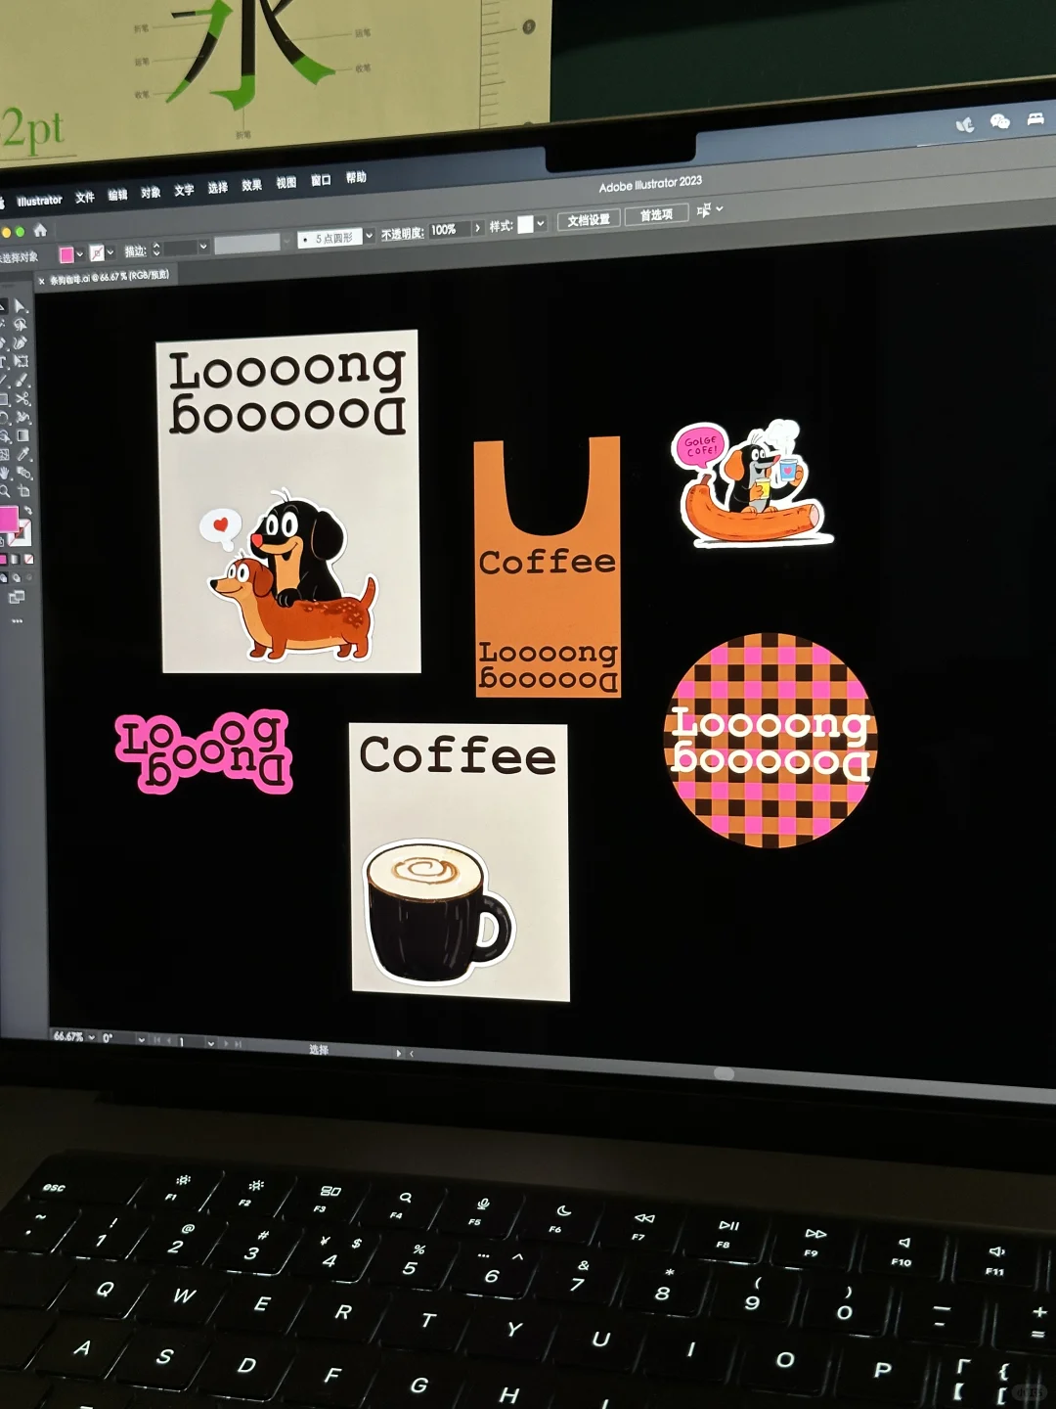Open the zoom level 66.67% dropdown

[x=92, y=1037]
